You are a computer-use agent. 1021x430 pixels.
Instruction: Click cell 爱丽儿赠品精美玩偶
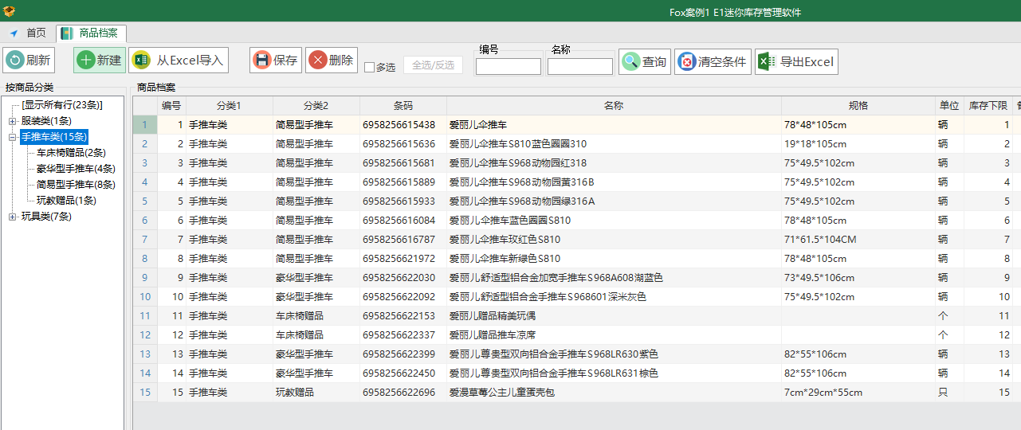pyautogui.click(x=614, y=316)
